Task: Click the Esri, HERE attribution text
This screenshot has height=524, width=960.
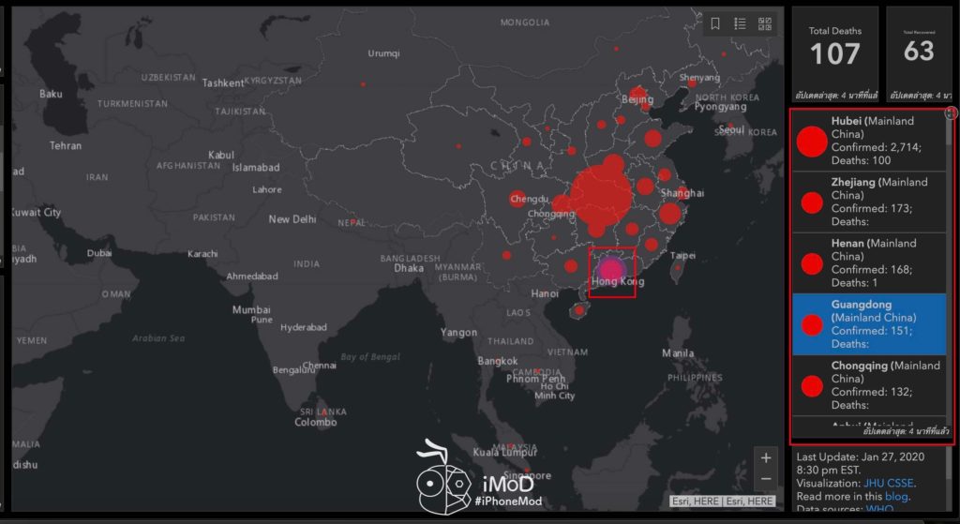Action: click(723, 501)
